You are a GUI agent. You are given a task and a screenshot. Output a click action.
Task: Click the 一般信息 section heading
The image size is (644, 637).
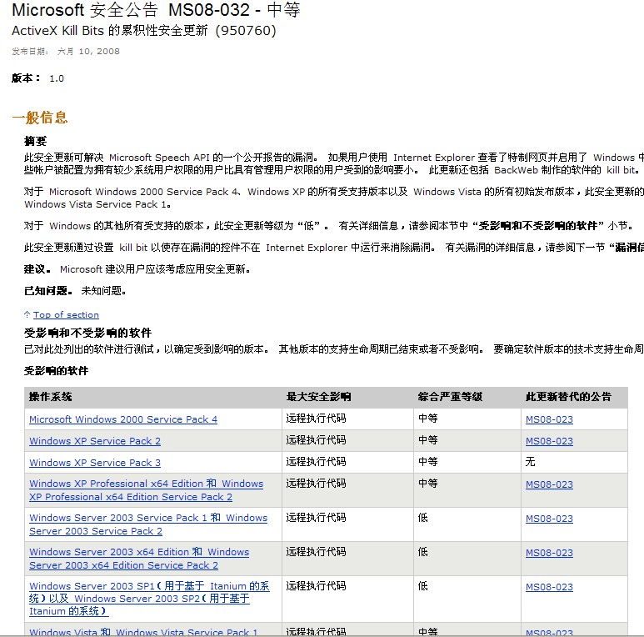tap(40, 118)
